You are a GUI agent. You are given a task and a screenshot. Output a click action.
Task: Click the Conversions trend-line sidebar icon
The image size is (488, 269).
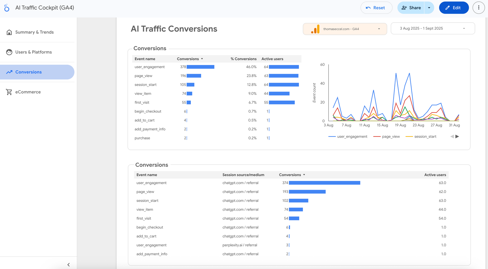point(9,72)
